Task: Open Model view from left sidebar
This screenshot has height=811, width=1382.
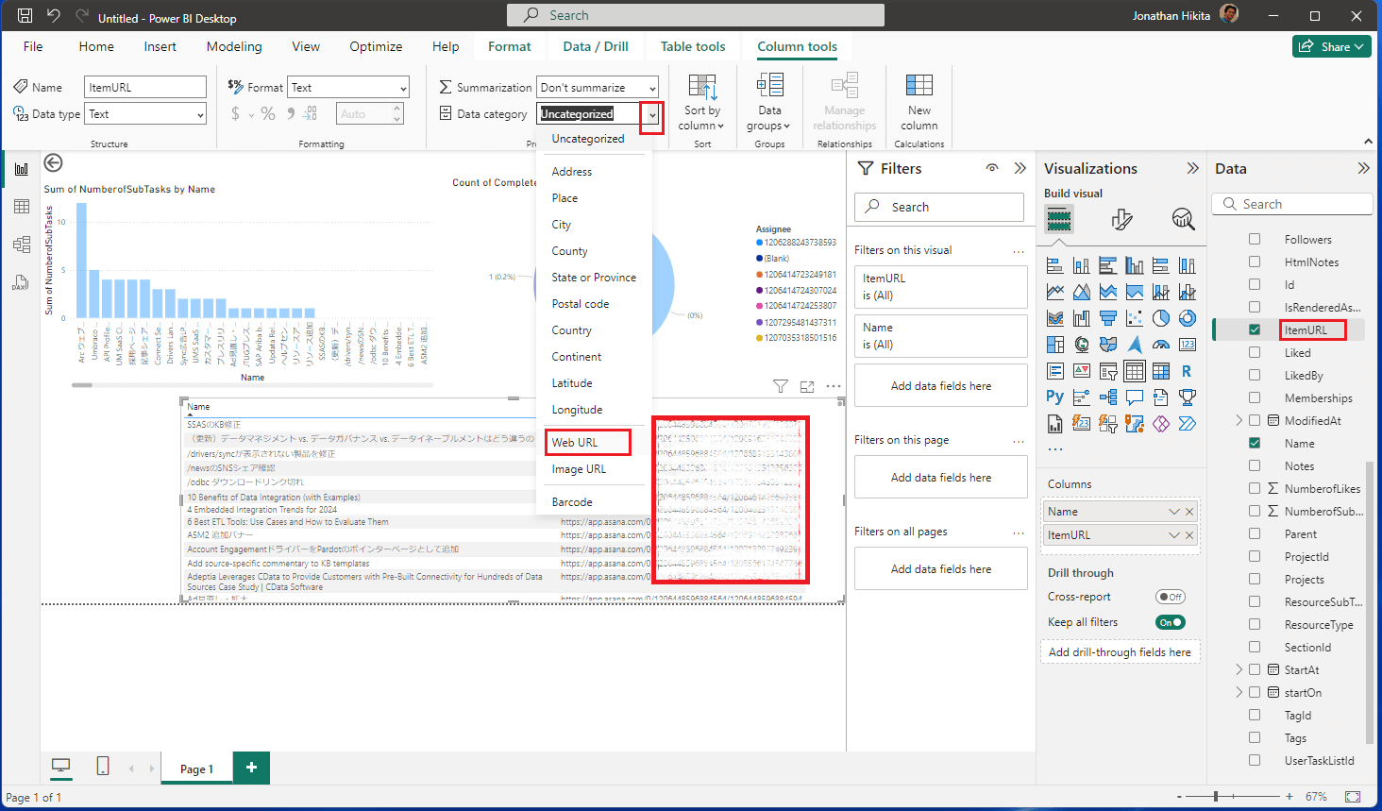Action: pos(22,245)
